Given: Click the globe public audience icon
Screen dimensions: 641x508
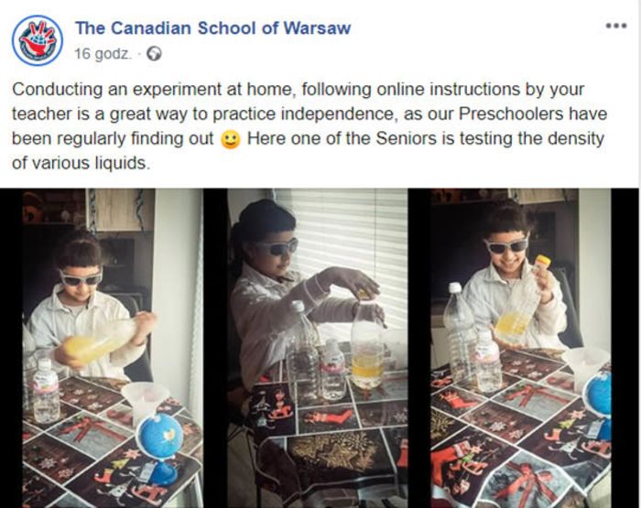Looking at the screenshot, I should [x=154, y=53].
